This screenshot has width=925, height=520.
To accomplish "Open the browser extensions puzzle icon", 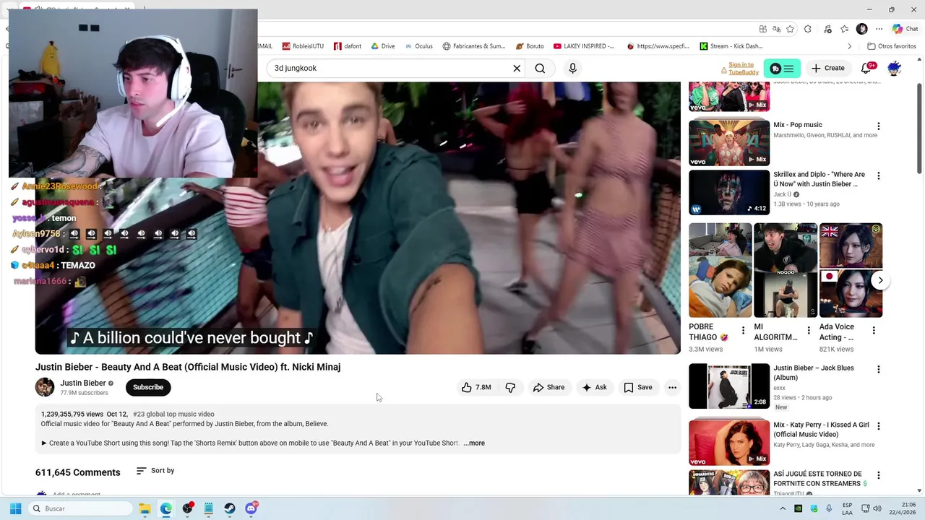I will point(807,29).
